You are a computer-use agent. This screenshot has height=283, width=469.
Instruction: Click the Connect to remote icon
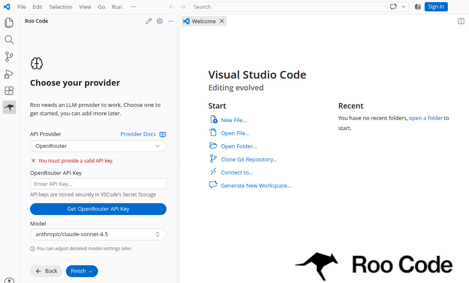point(213,171)
